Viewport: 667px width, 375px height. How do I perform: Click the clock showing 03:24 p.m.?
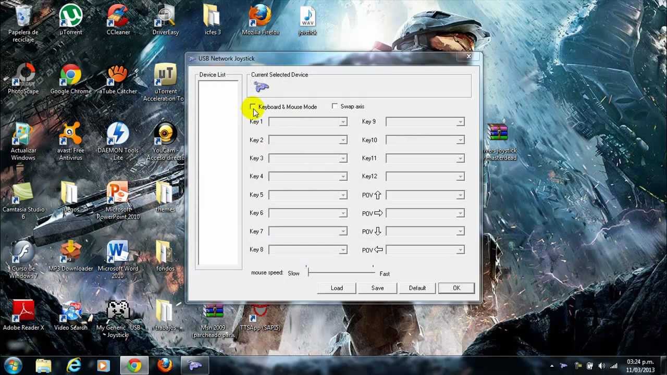coord(640,362)
